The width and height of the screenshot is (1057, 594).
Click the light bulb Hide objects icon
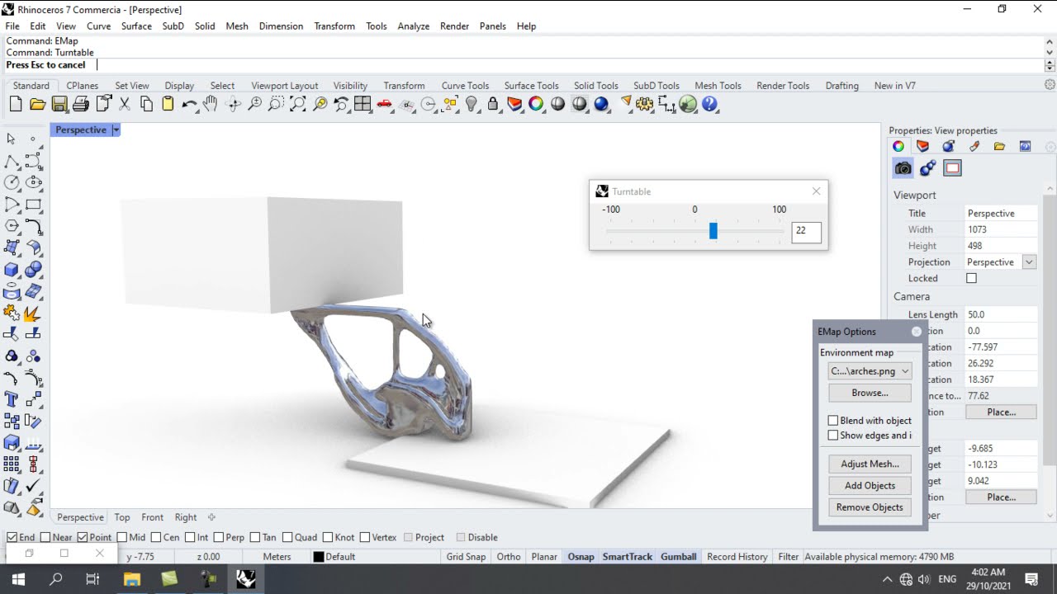[x=472, y=104]
